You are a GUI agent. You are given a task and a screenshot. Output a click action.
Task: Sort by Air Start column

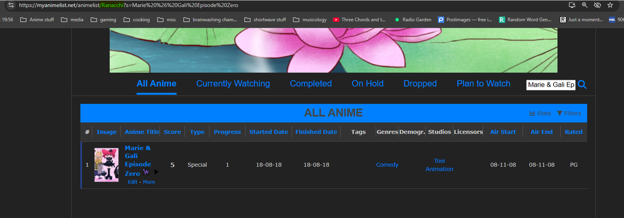pos(503,132)
